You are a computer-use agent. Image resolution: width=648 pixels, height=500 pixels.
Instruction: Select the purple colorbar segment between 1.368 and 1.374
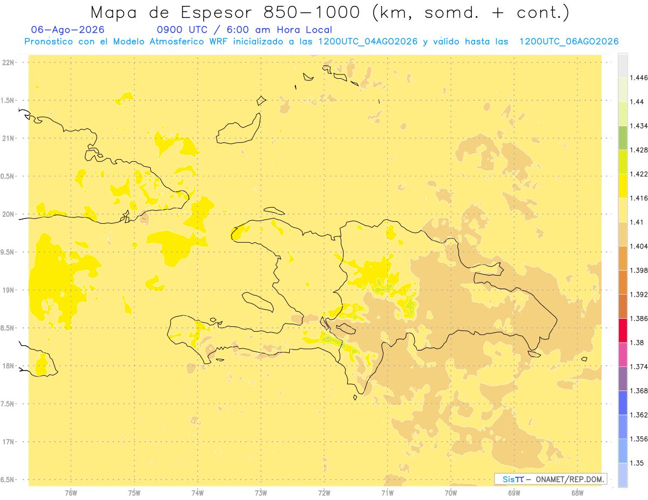click(x=623, y=379)
